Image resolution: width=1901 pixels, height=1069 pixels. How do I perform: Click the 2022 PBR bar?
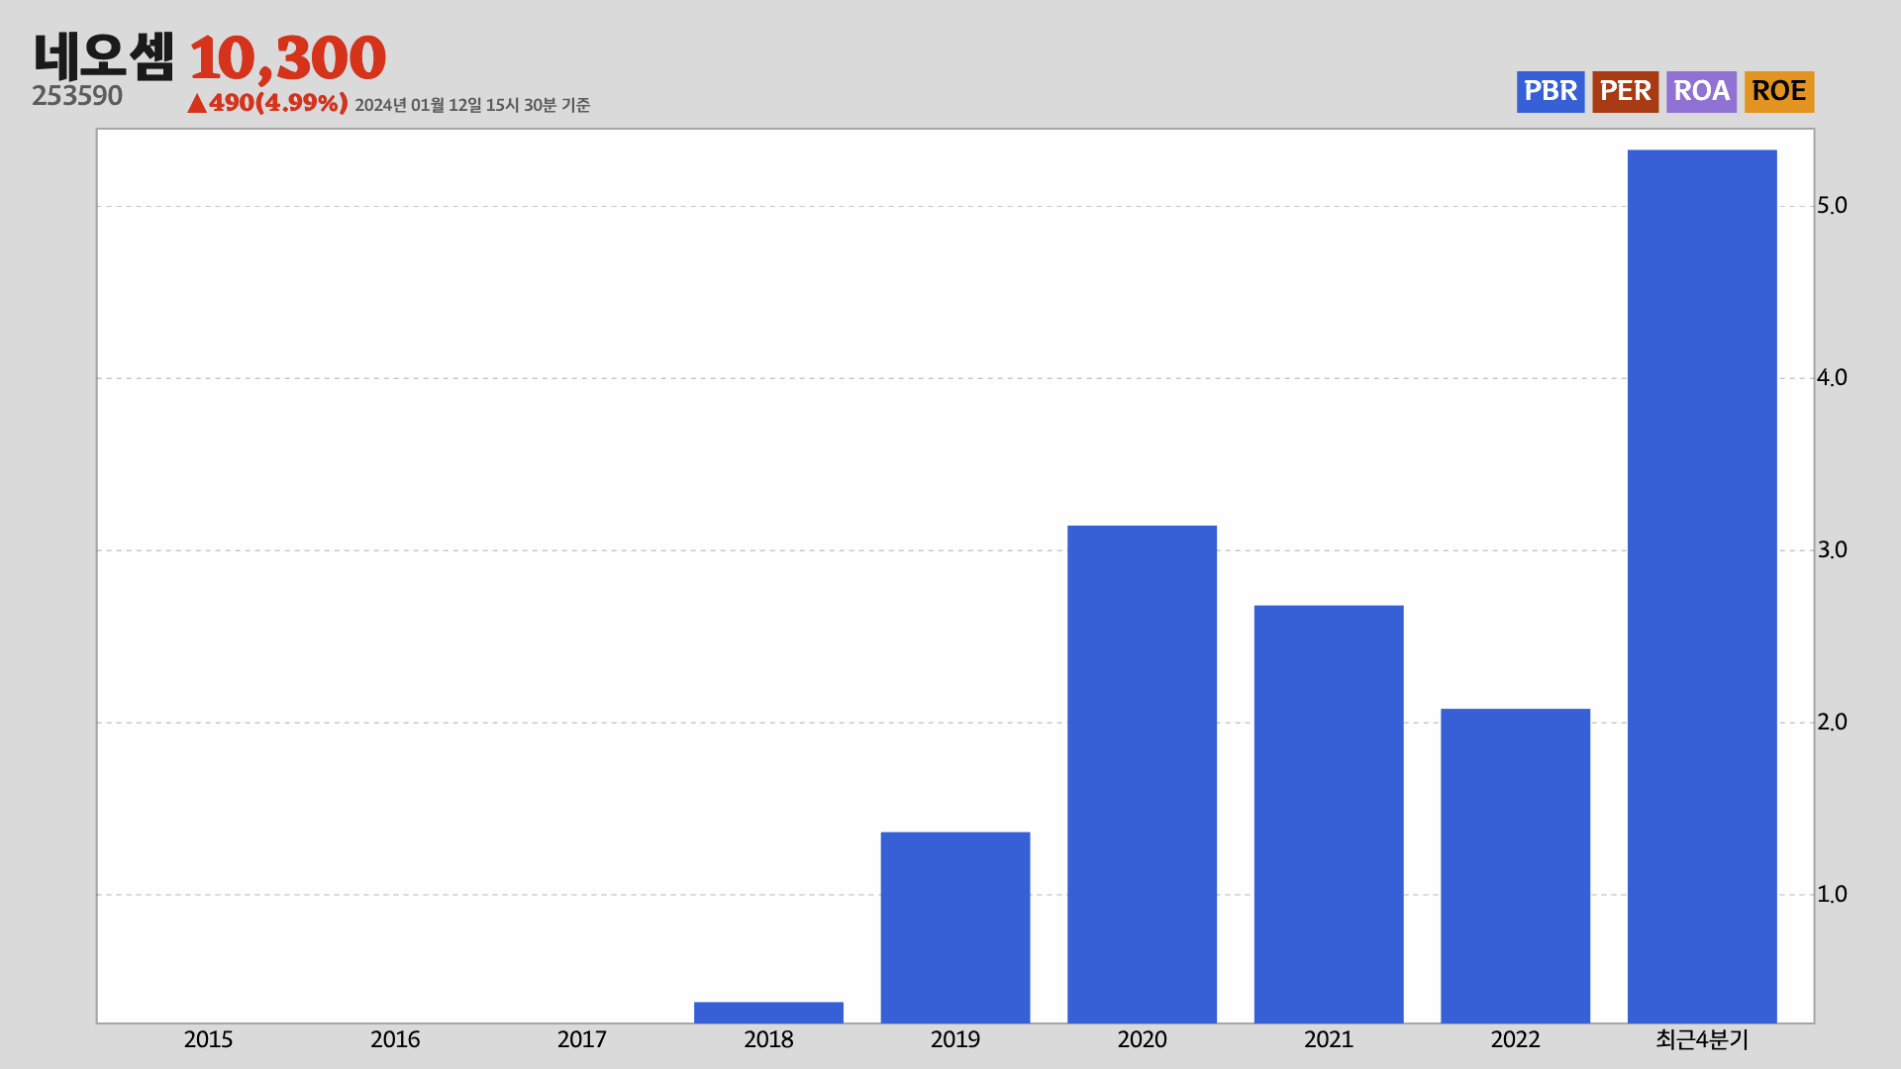(x=1515, y=866)
